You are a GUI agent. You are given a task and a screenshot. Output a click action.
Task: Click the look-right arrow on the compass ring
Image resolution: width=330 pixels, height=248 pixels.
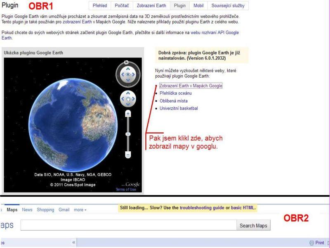(133, 74)
